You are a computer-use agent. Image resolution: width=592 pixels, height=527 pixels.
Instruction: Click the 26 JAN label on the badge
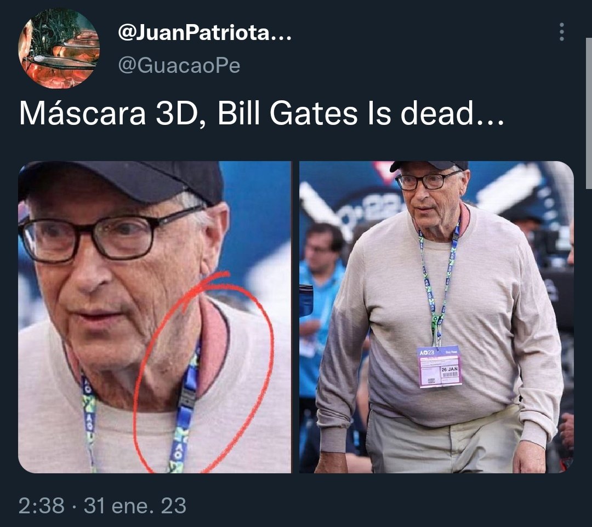(x=449, y=369)
